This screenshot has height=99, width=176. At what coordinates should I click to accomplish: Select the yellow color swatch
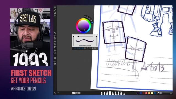click(152, 93)
